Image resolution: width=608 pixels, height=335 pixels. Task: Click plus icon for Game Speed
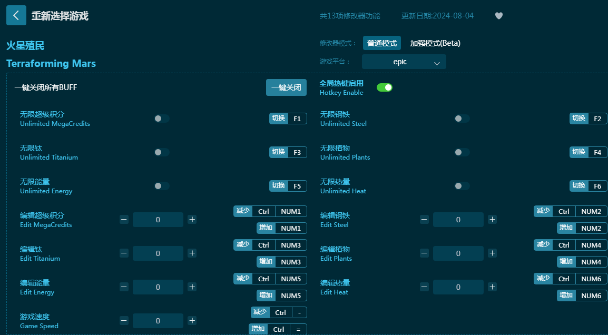pos(192,321)
